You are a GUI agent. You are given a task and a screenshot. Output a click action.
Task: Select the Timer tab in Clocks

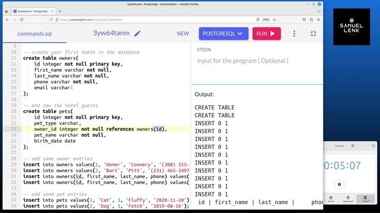[x=365, y=199]
